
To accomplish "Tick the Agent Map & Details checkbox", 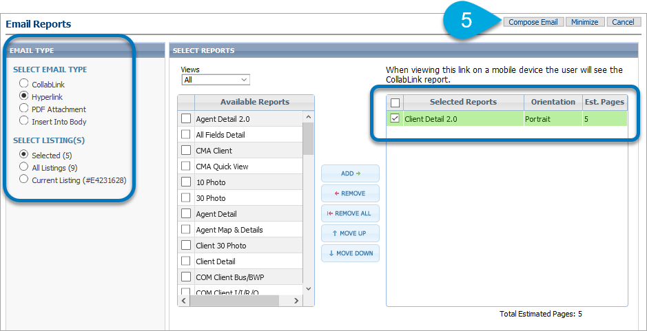I will tap(186, 229).
